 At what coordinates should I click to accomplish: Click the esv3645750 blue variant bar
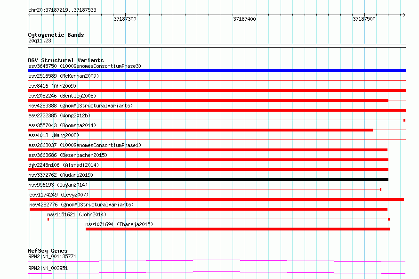click(x=217, y=71)
